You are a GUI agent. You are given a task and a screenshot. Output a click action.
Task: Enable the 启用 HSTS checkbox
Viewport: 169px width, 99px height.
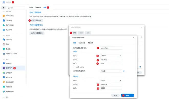[74, 67]
